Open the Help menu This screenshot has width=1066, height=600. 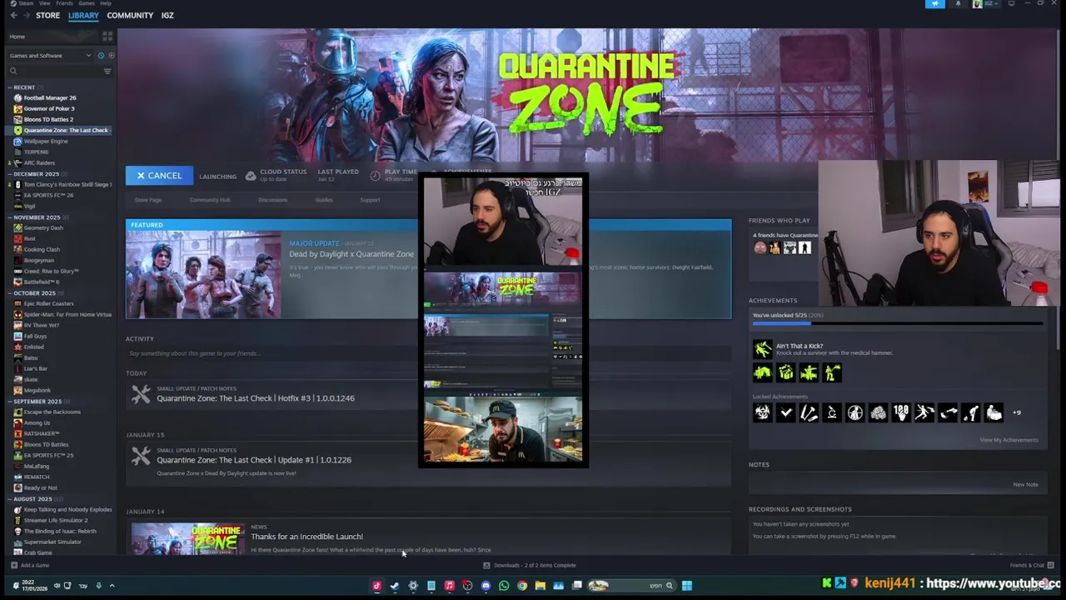[105, 3]
